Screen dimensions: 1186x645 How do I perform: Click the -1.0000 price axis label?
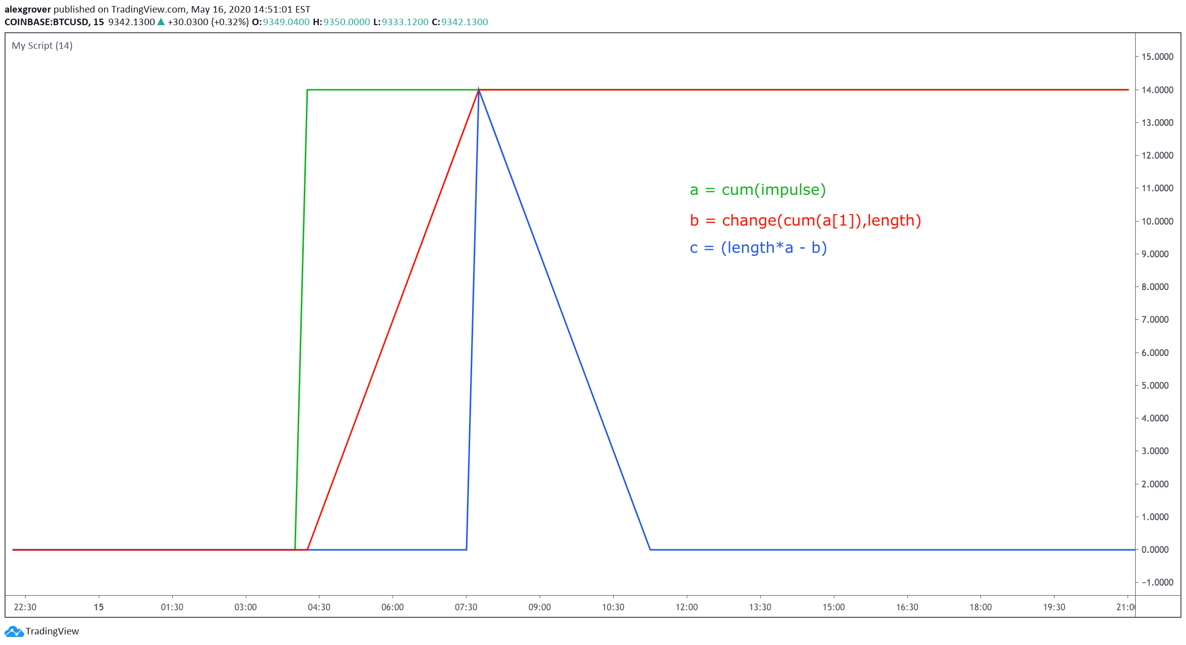pos(1157,583)
